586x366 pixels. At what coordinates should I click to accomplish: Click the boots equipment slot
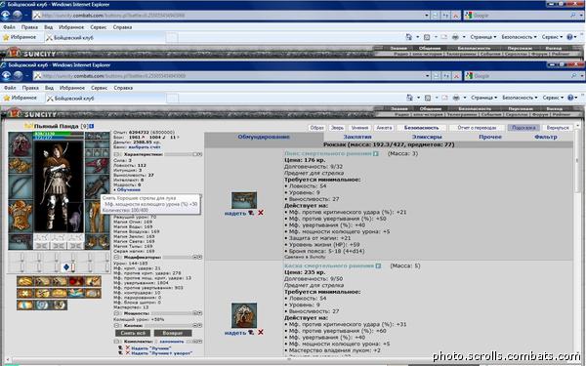tap(97, 242)
